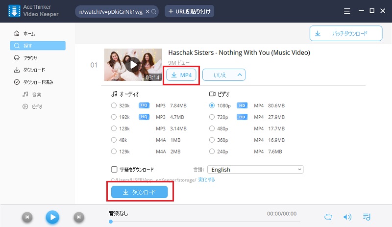Screen dimensions: 392x227
Task: Open the English language dropdown
Action: point(255,170)
